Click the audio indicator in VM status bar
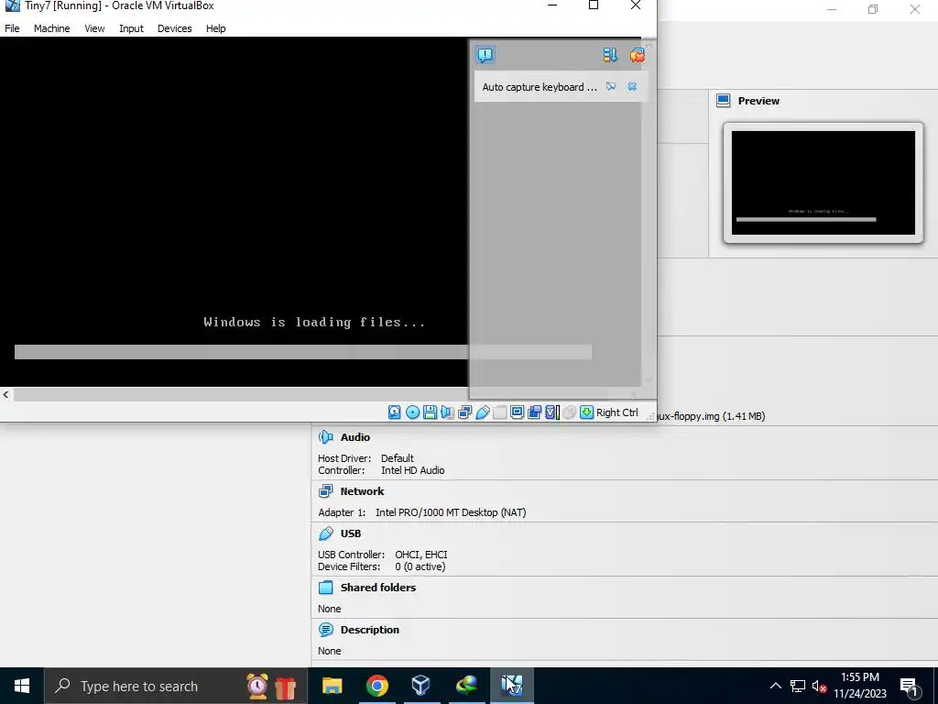The image size is (938, 704). click(447, 412)
